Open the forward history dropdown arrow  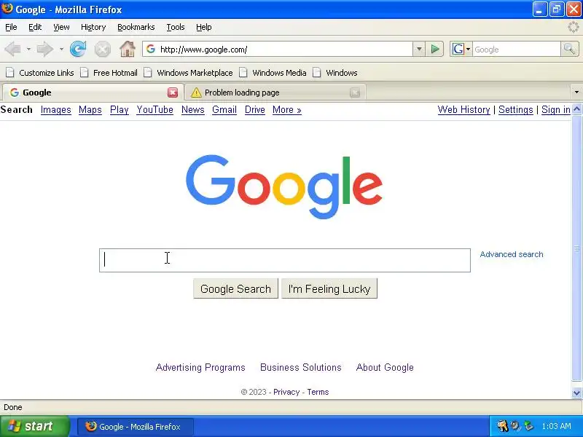pos(61,49)
